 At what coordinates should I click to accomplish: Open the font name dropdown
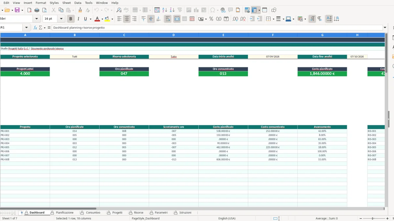click(x=37, y=19)
